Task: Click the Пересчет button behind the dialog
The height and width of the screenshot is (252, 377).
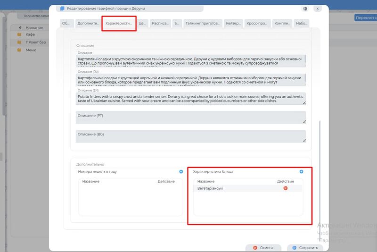Action: (x=365, y=17)
